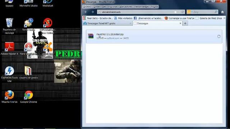The image size is (230, 129).
Task: Select DAEMON Tools Lite shortcut
Action: tap(9, 74)
